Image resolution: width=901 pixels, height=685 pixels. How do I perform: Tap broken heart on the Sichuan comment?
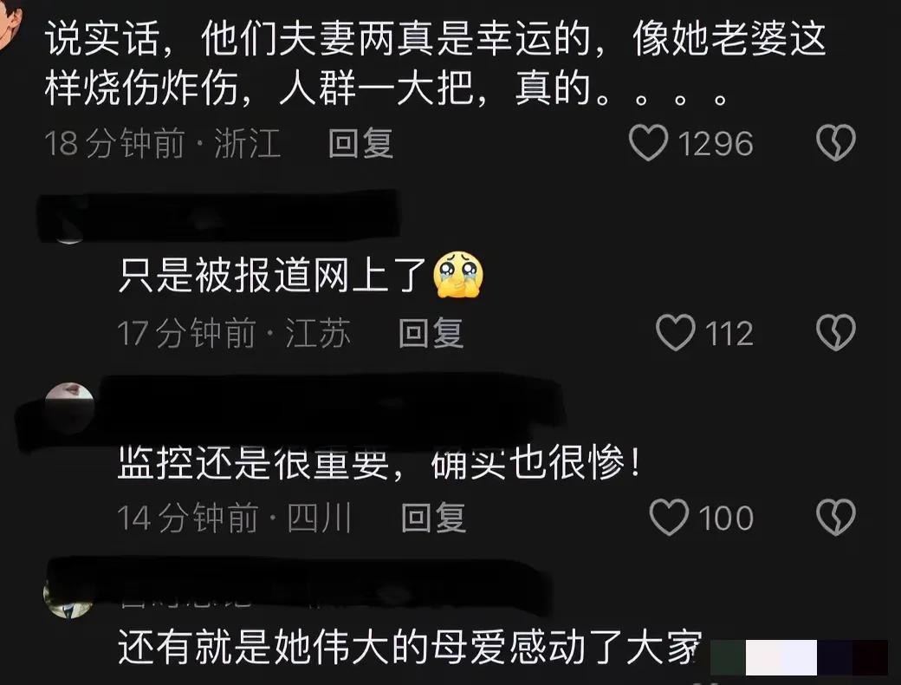(836, 518)
